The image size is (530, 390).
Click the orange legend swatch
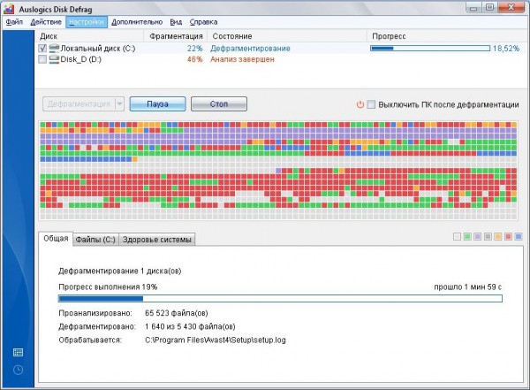click(x=497, y=237)
